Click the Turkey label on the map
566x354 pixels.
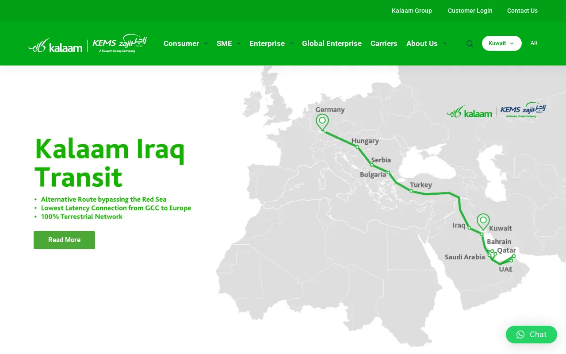(x=421, y=185)
